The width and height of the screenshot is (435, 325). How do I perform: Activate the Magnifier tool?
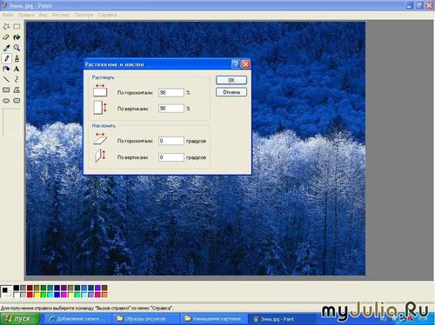tap(17, 48)
